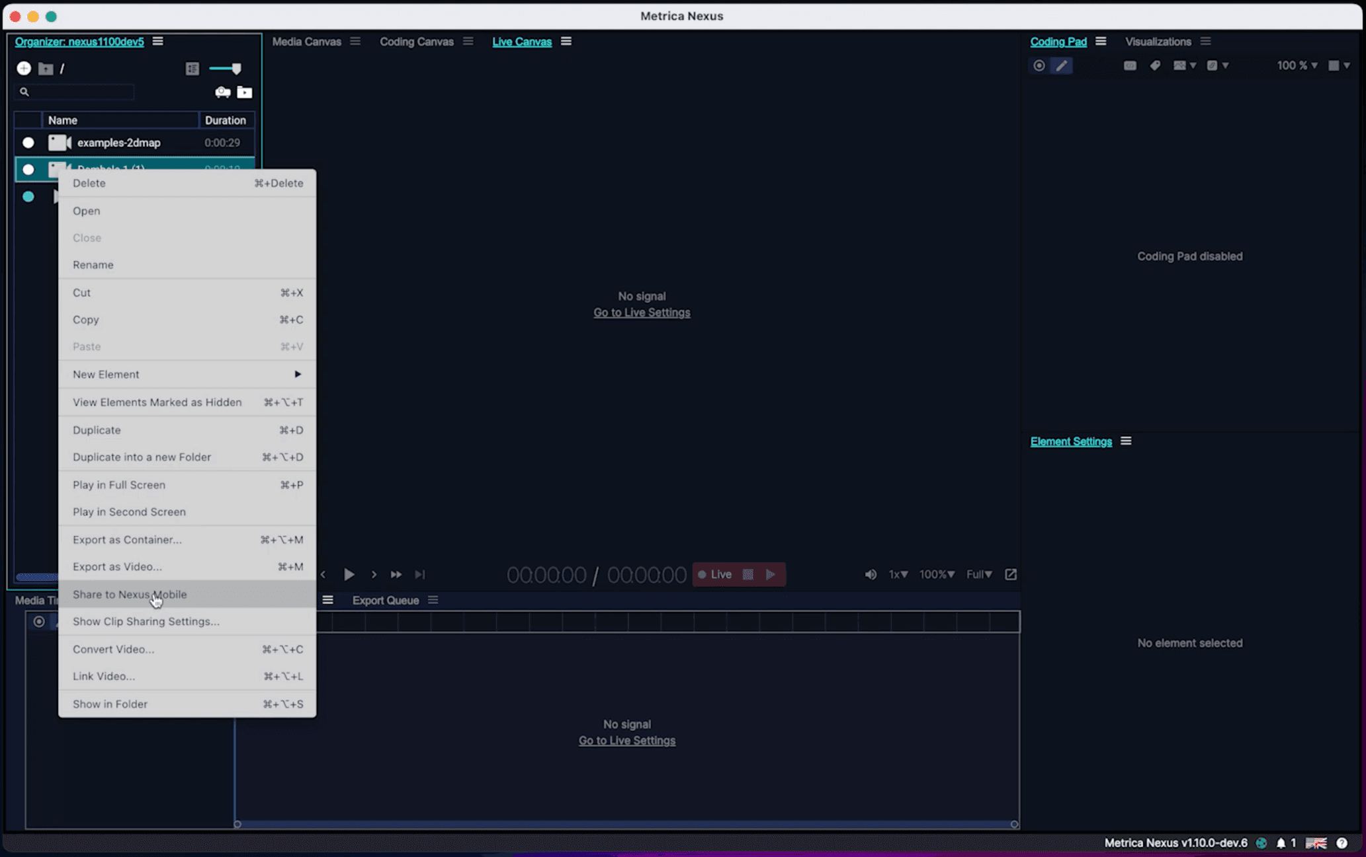Click the add element plus icon in Organizer
Viewport: 1366px width, 857px height.
pyautogui.click(x=24, y=68)
